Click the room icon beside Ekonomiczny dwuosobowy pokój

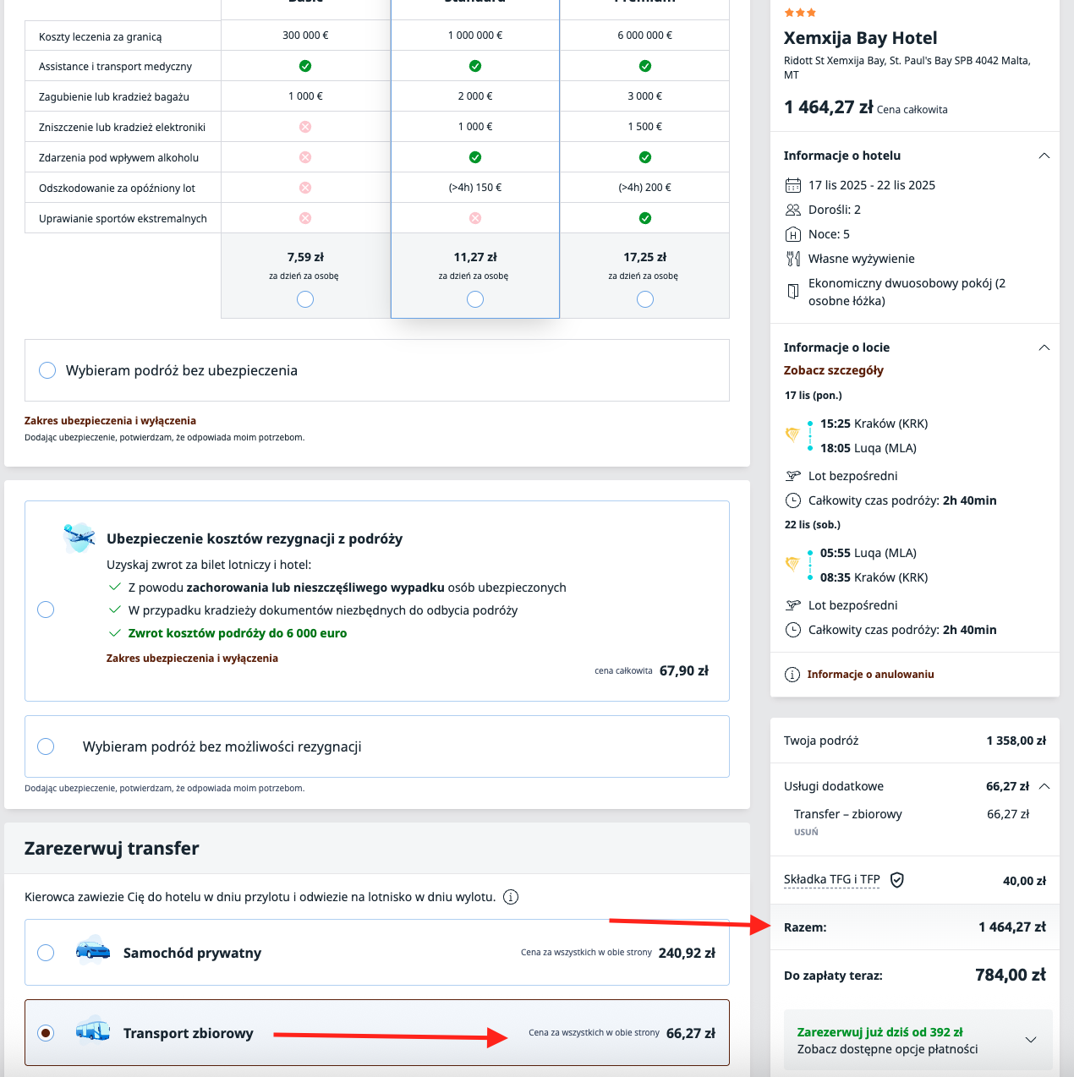pos(793,291)
